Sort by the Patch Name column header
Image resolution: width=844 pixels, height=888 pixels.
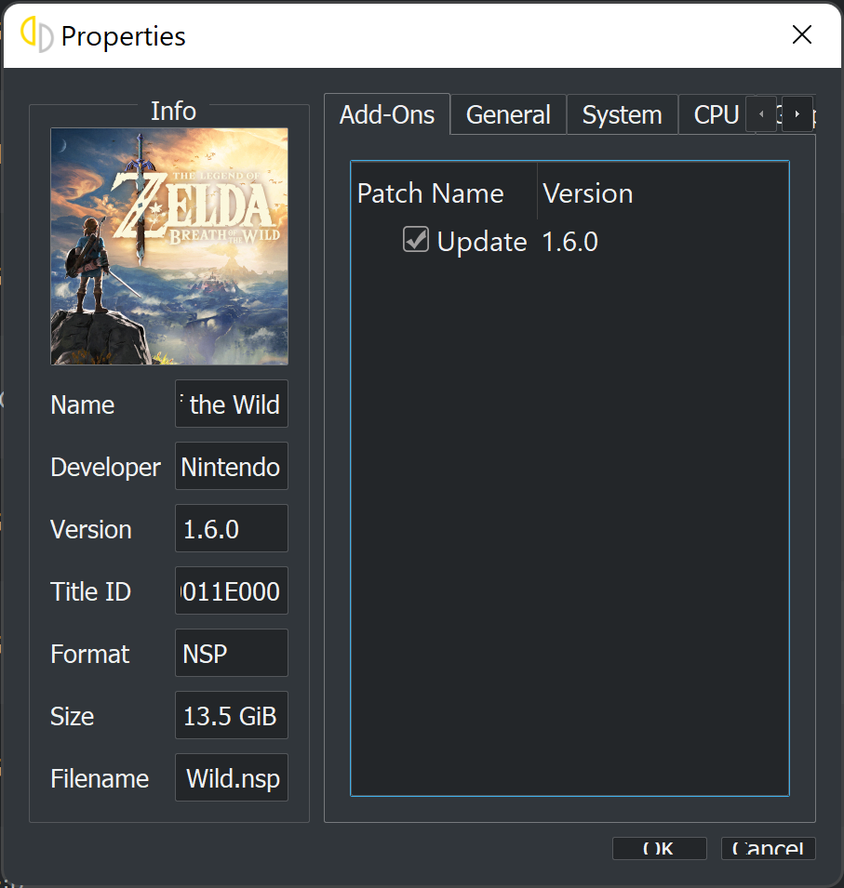(x=431, y=193)
